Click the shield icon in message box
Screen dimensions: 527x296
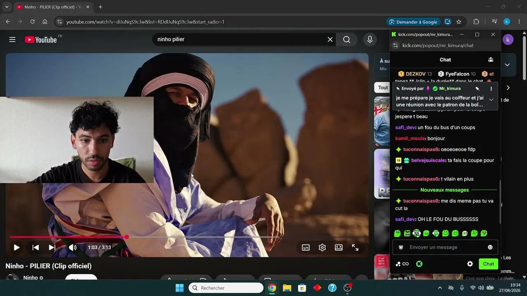(401, 247)
